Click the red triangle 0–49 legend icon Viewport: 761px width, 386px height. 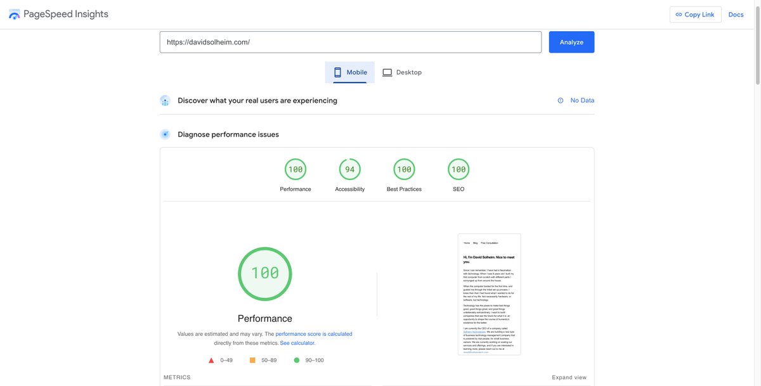tap(211, 360)
